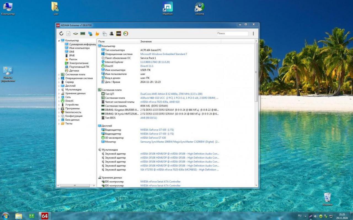Expand the Мультимедиа tree node
Screen dimensions: 353x220
59,90
